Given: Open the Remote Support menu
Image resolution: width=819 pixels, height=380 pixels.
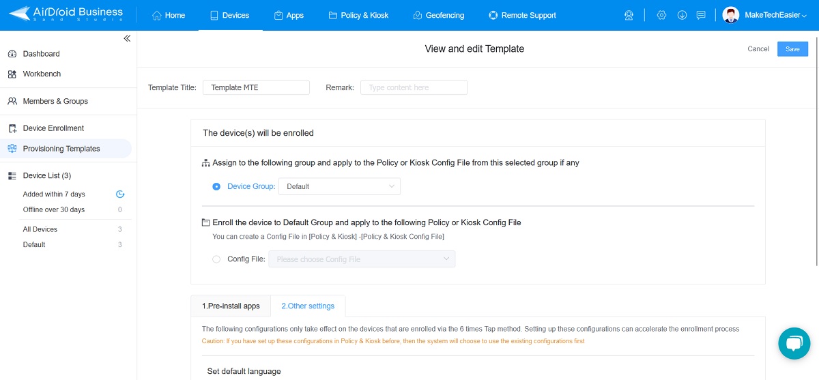Looking at the screenshot, I should tap(523, 15).
